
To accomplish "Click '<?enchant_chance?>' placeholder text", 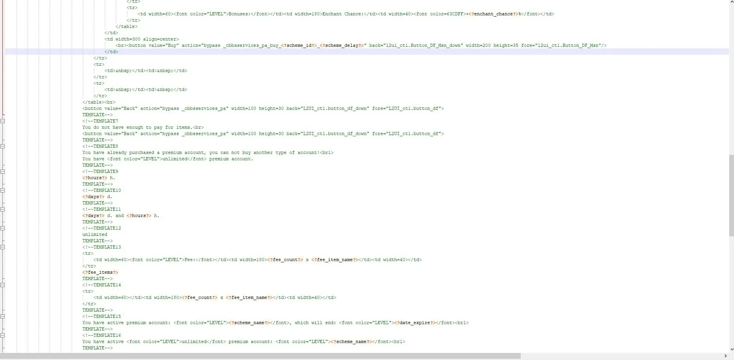I will pyautogui.click(x=494, y=14).
